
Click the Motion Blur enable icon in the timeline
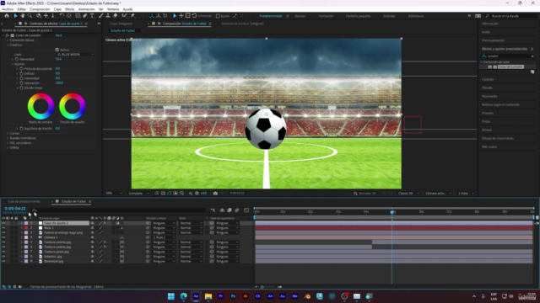(236, 210)
